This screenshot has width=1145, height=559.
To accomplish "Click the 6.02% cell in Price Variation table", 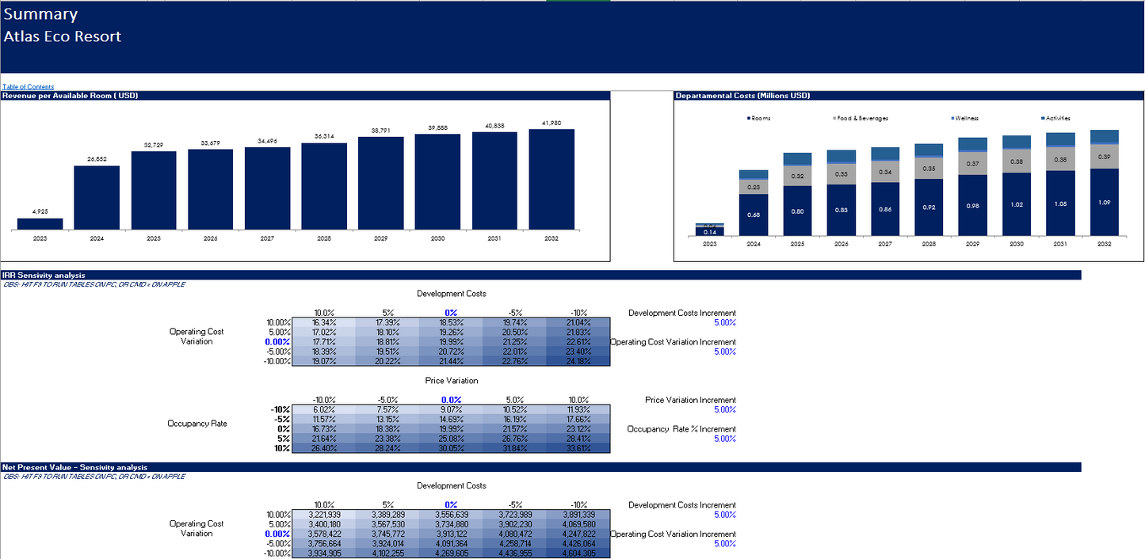I will 324,410.
